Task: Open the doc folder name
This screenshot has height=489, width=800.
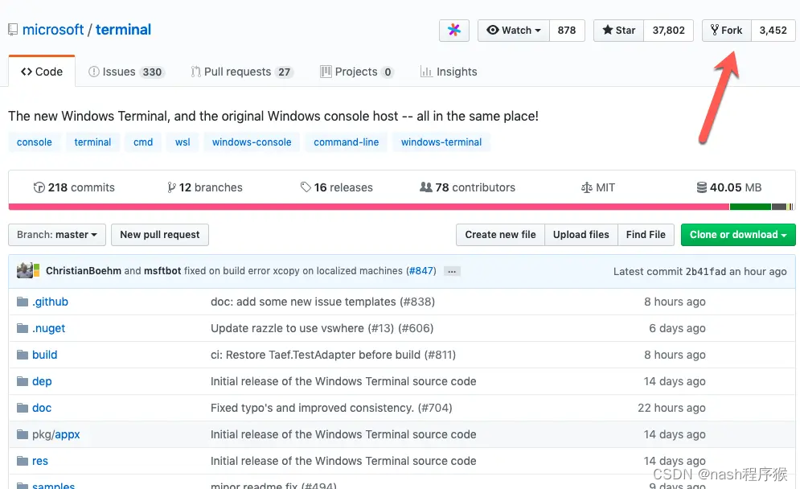Action: coord(42,408)
